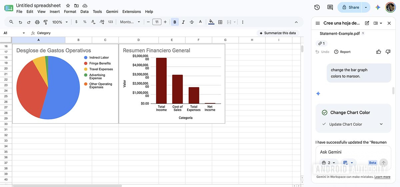
Task: Open the Format menu
Action: click(x=70, y=11)
